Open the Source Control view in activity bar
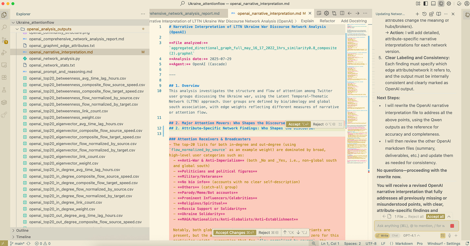The width and height of the screenshot is (470, 246). (x=4, y=40)
